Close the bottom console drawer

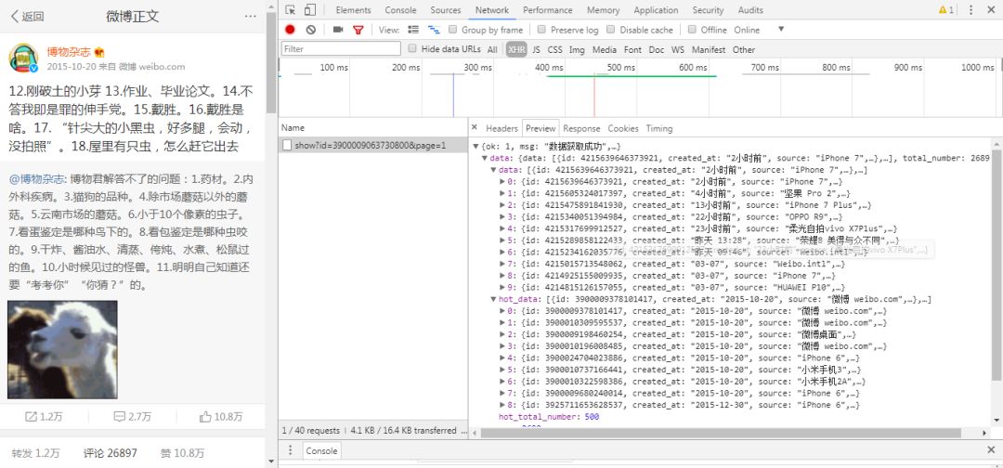(991, 450)
